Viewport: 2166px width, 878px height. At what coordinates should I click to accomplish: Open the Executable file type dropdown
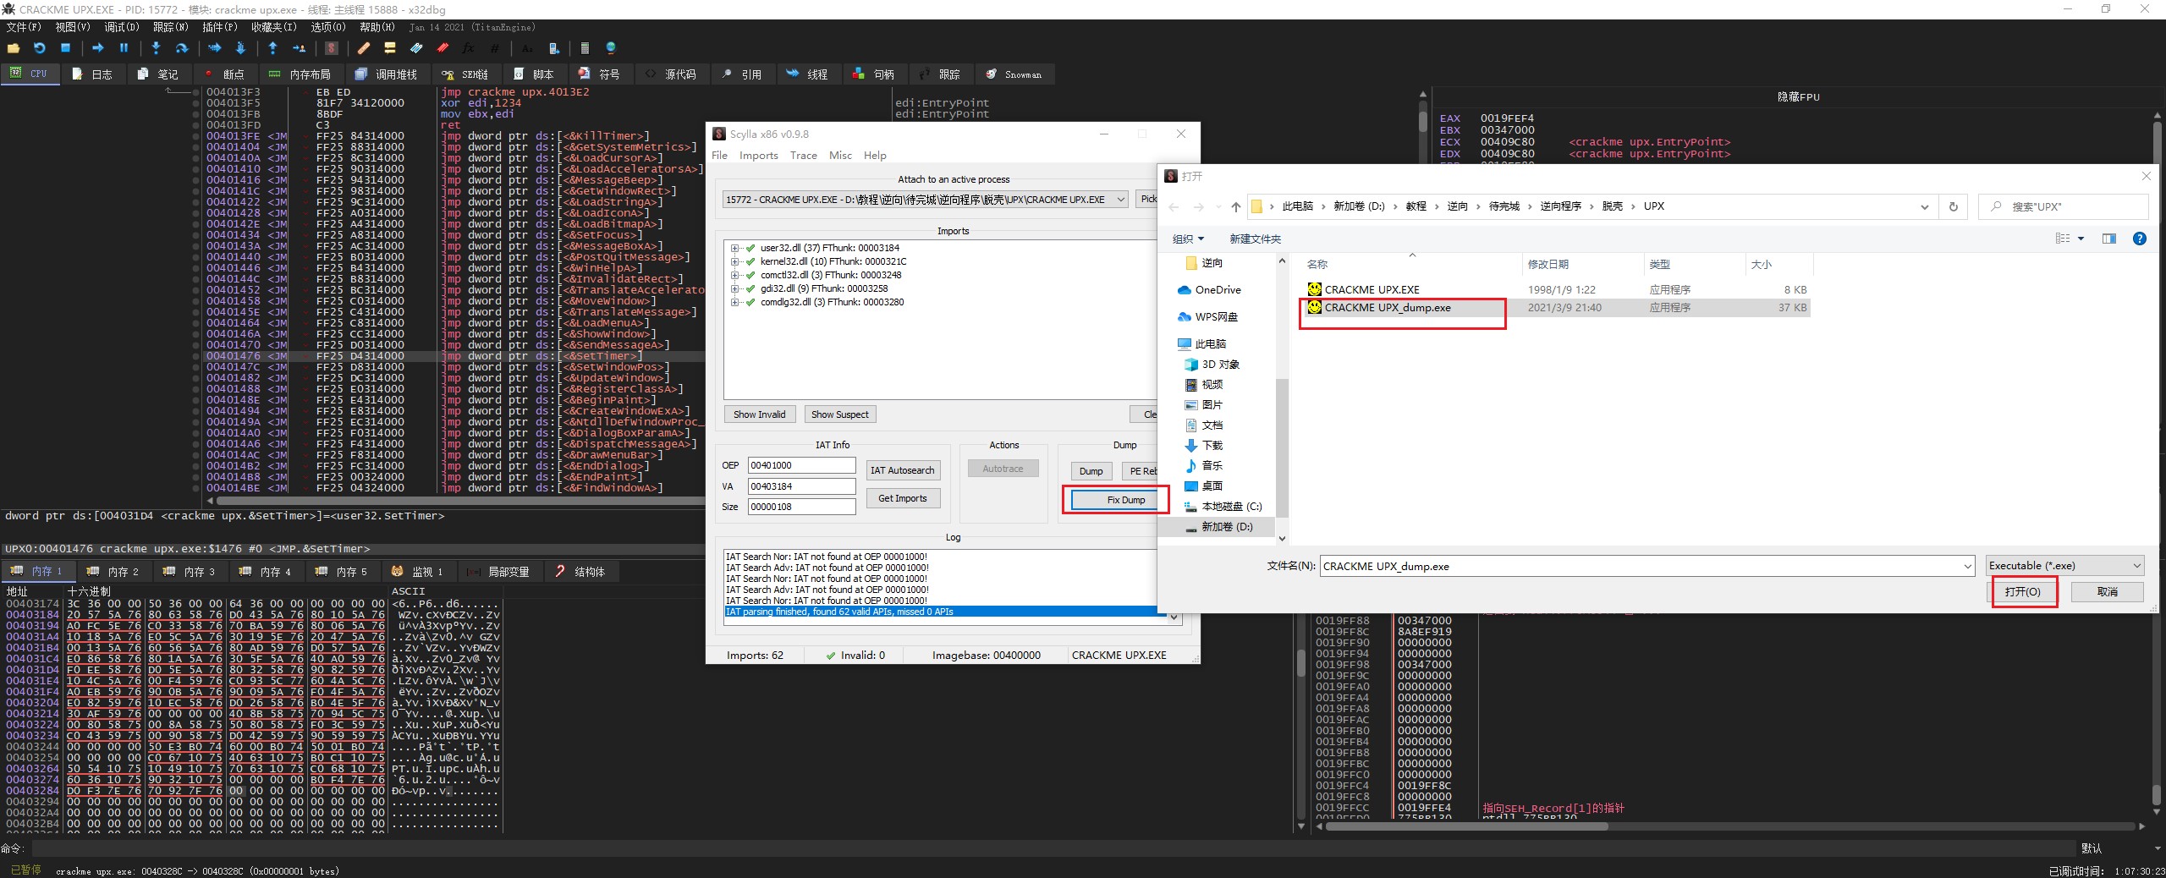pos(2064,566)
